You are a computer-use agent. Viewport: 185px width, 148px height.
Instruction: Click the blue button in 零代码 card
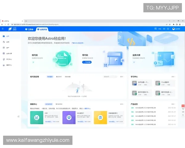click(87, 62)
